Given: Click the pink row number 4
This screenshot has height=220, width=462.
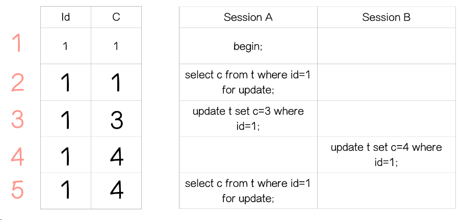Looking at the screenshot, I should 17,156.
